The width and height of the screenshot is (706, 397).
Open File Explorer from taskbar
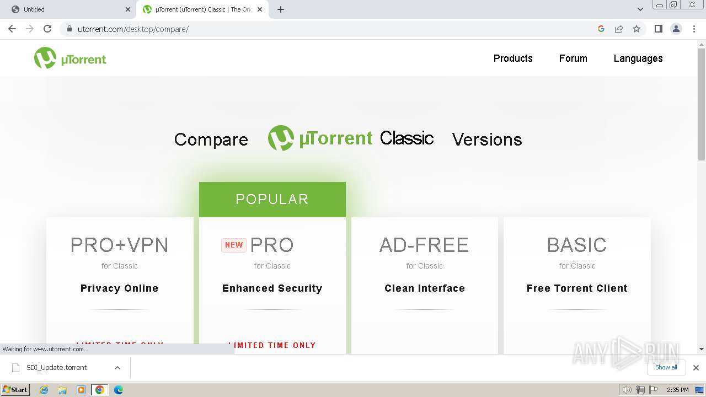[x=62, y=390]
